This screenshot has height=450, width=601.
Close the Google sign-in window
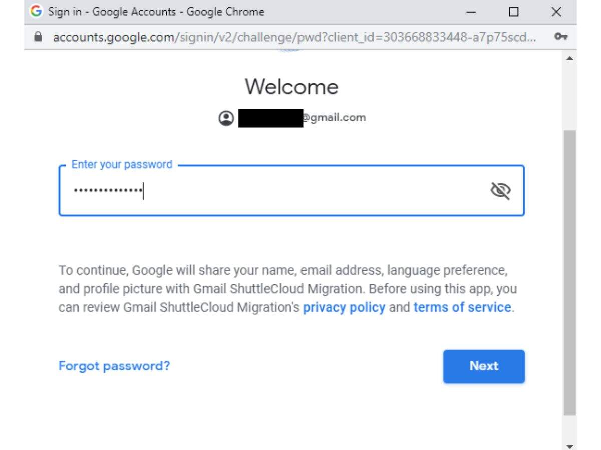coord(556,12)
